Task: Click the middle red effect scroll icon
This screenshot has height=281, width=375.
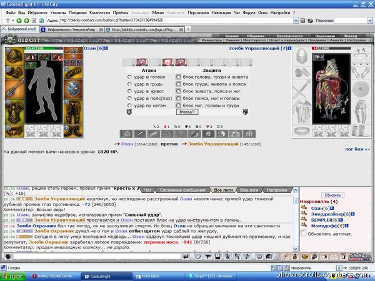Action: click(x=168, y=62)
